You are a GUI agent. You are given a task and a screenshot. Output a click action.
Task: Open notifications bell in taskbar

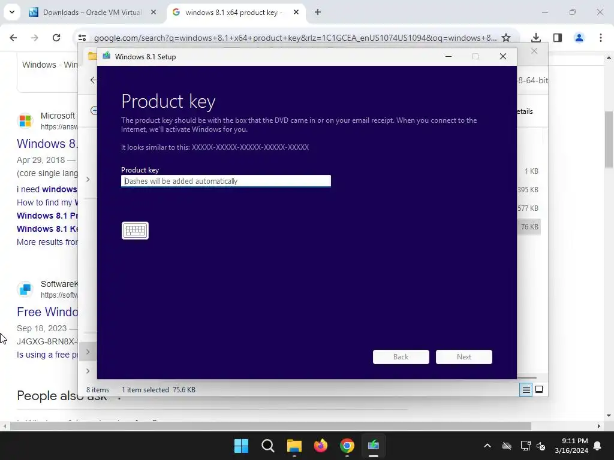(x=598, y=446)
